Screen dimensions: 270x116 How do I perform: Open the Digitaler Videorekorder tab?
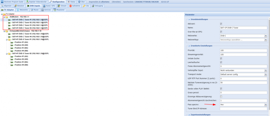pos(36,2)
